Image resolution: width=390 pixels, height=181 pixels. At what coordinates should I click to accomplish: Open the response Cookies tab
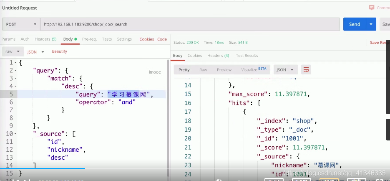pyautogui.click(x=195, y=56)
